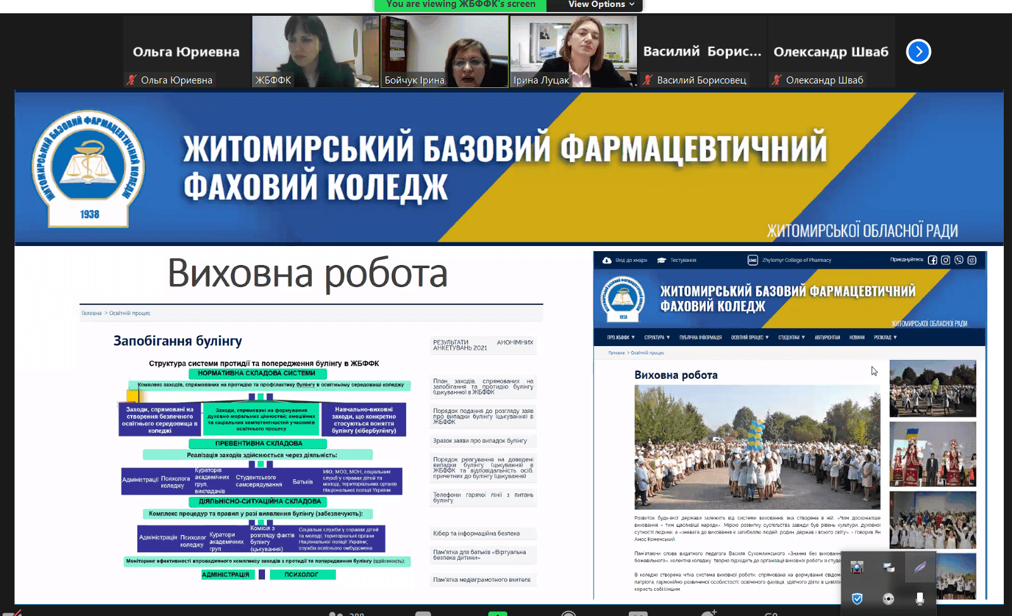
Task: Click muted mic icon beside Василий Борисовец
Action: click(648, 80)
